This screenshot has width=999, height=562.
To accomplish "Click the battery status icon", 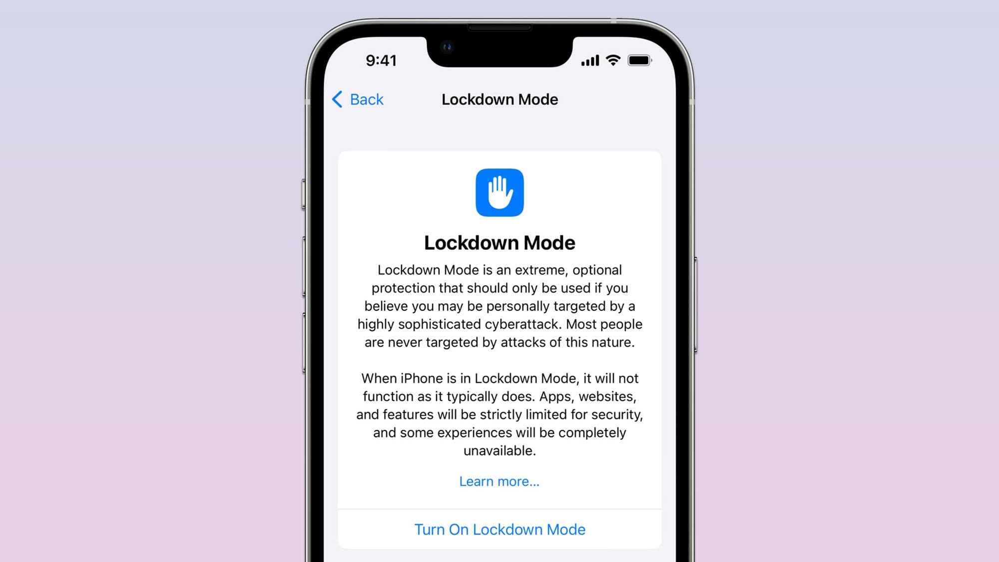I will [640, 60].
